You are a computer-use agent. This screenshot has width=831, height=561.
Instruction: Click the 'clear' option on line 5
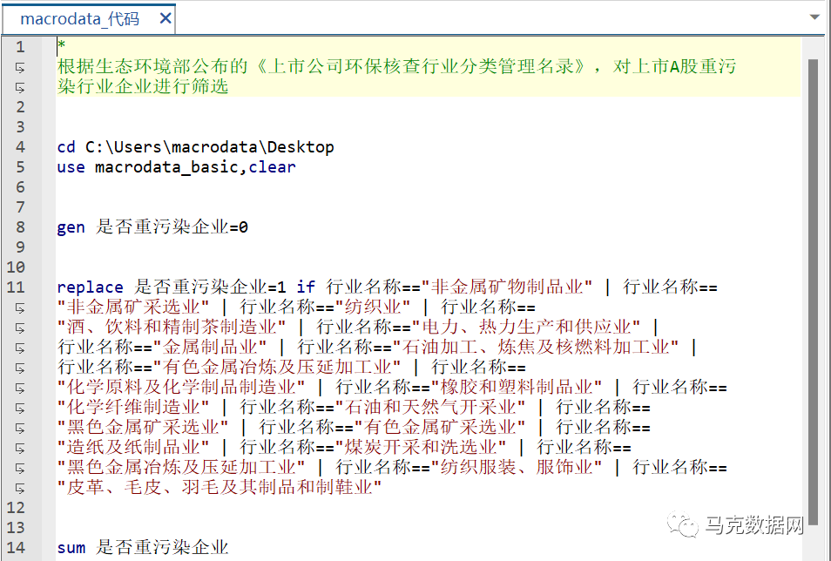[273, 167]
